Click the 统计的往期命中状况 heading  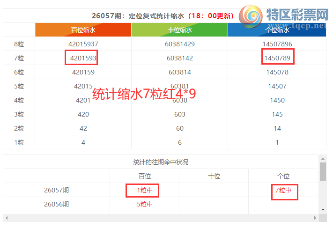click(x=161, y=162)
